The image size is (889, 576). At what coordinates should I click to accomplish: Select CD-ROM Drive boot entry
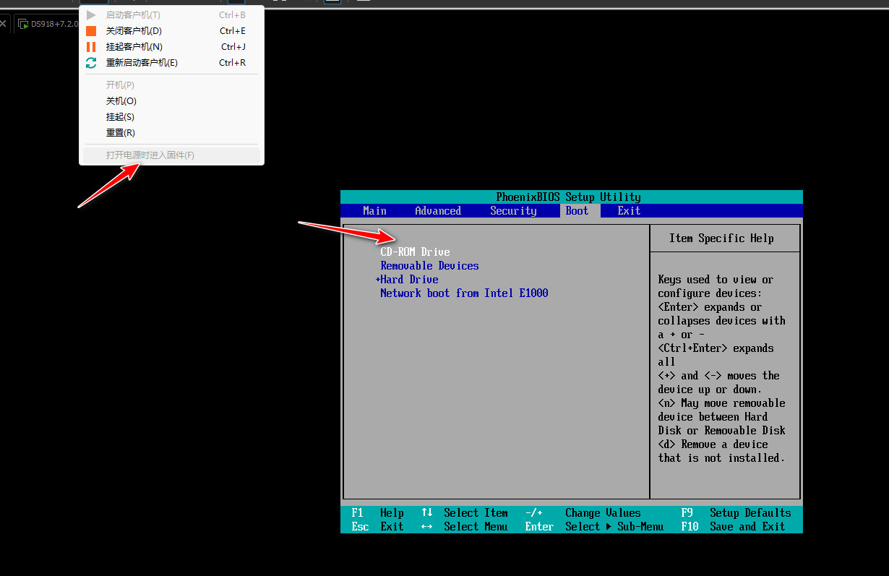point(415,252)
